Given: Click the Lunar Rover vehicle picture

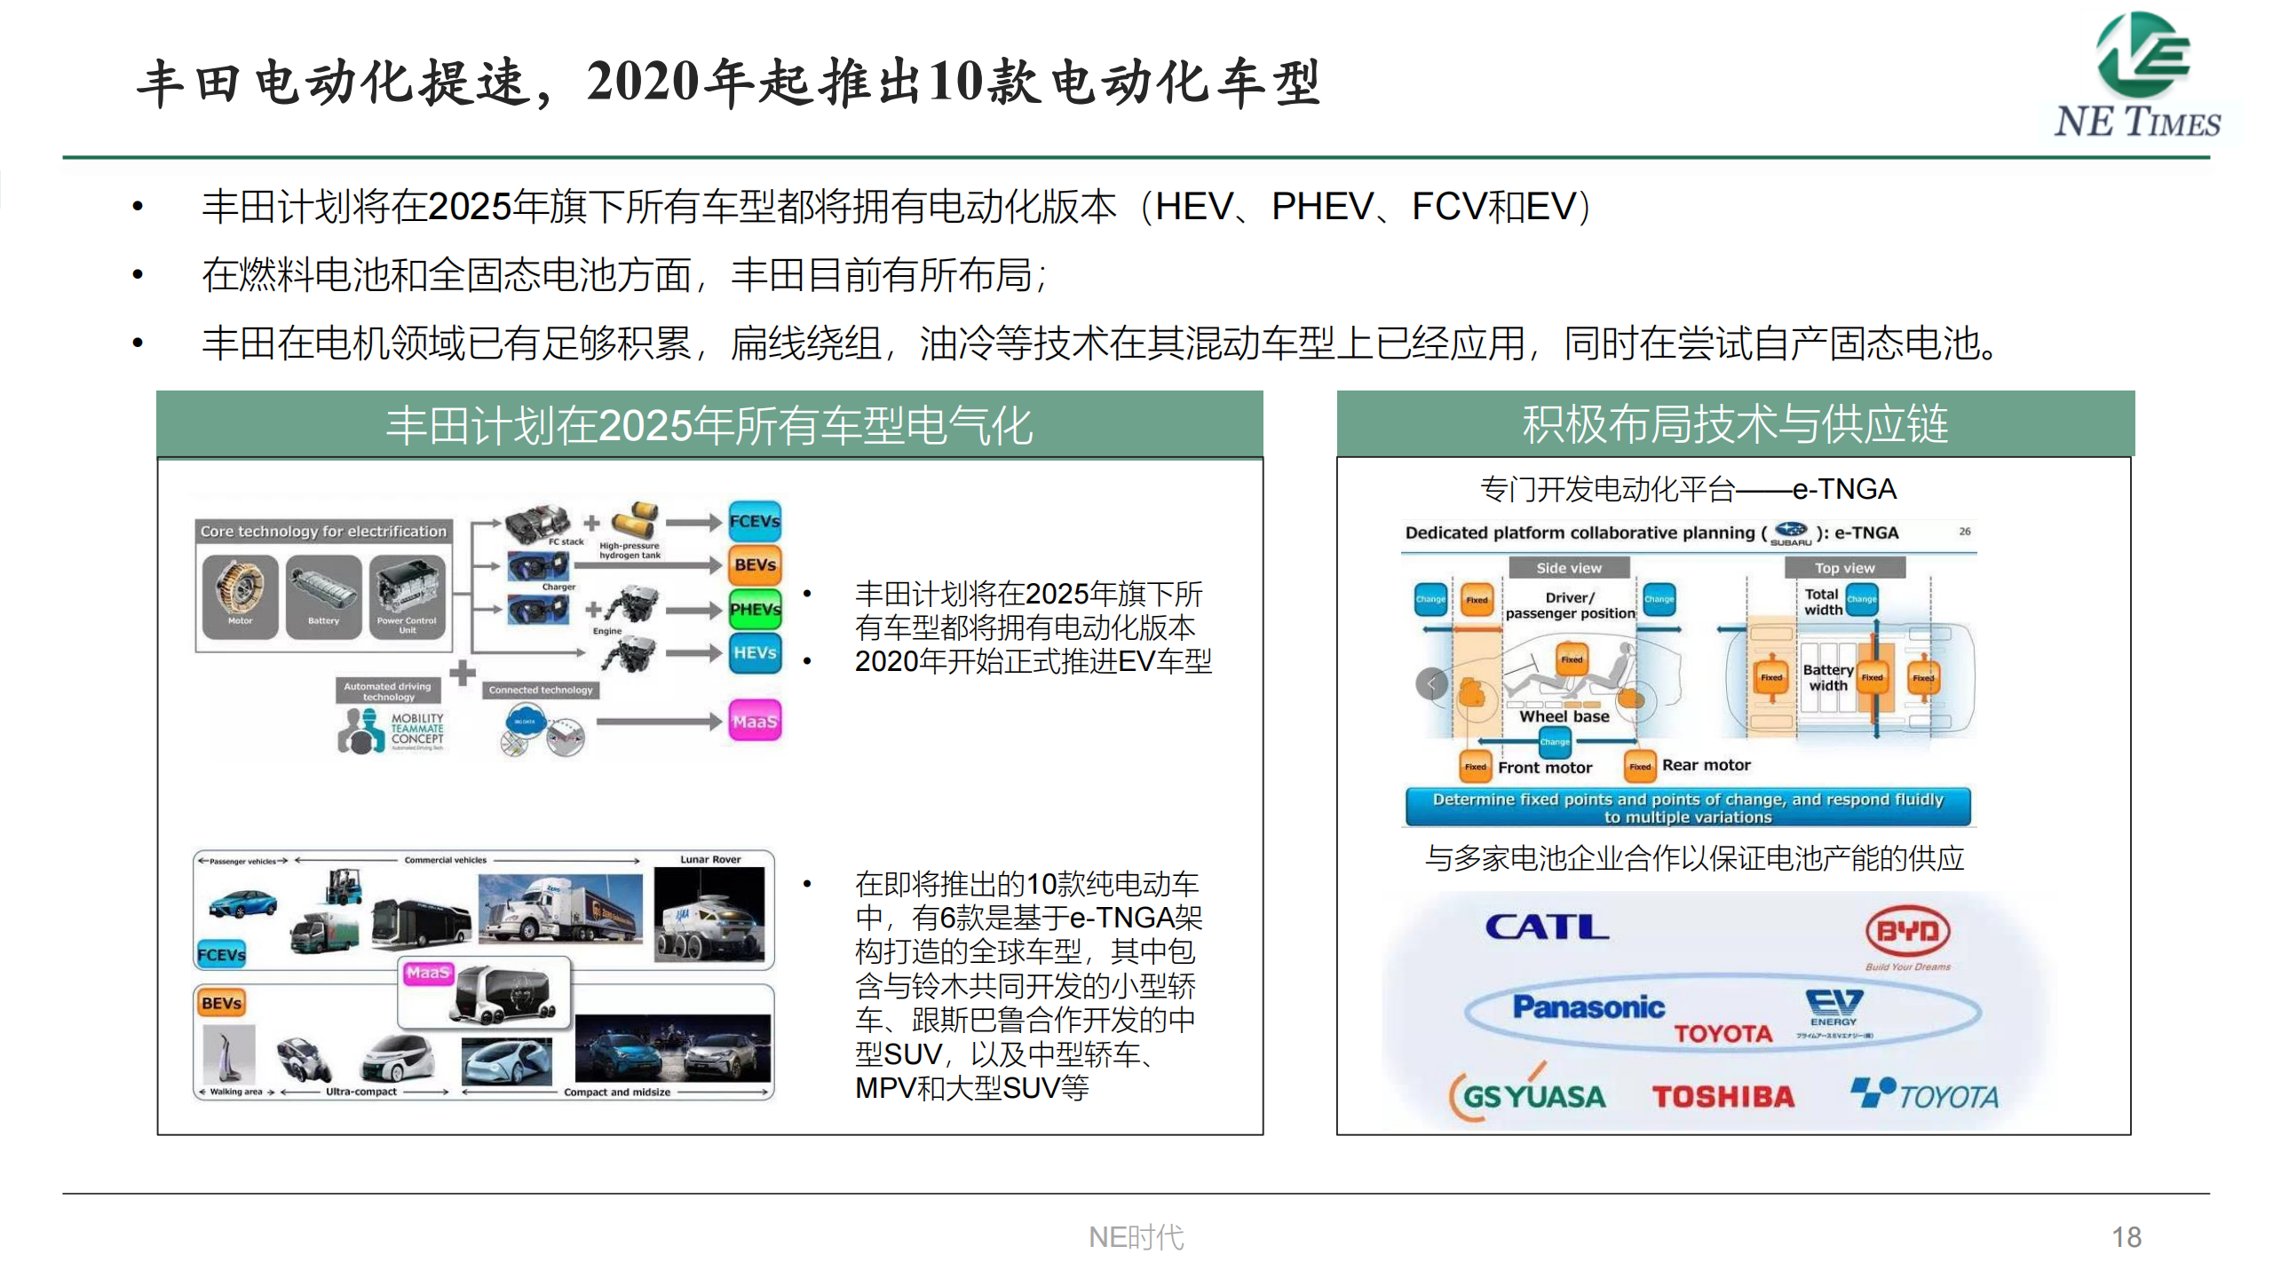Looking at the screenshot, I should click(x=709, y=914).
